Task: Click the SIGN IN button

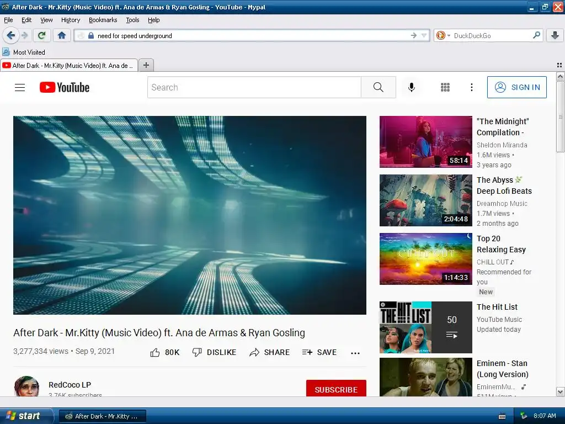Action: point(516,87)
